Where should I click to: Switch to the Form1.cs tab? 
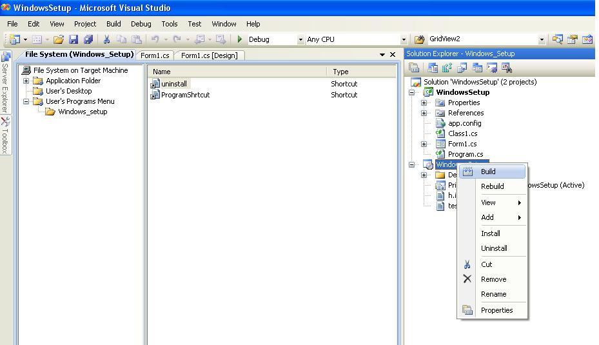(155, 55)
